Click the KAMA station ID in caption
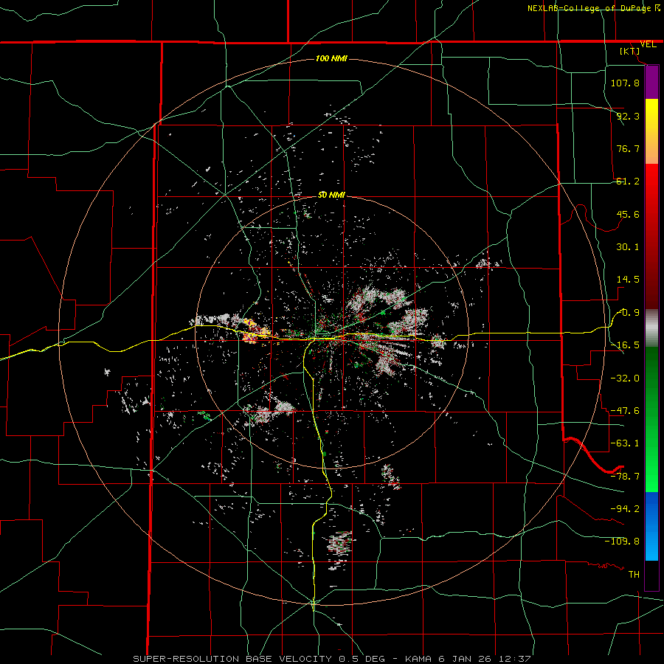 (418, 659)
